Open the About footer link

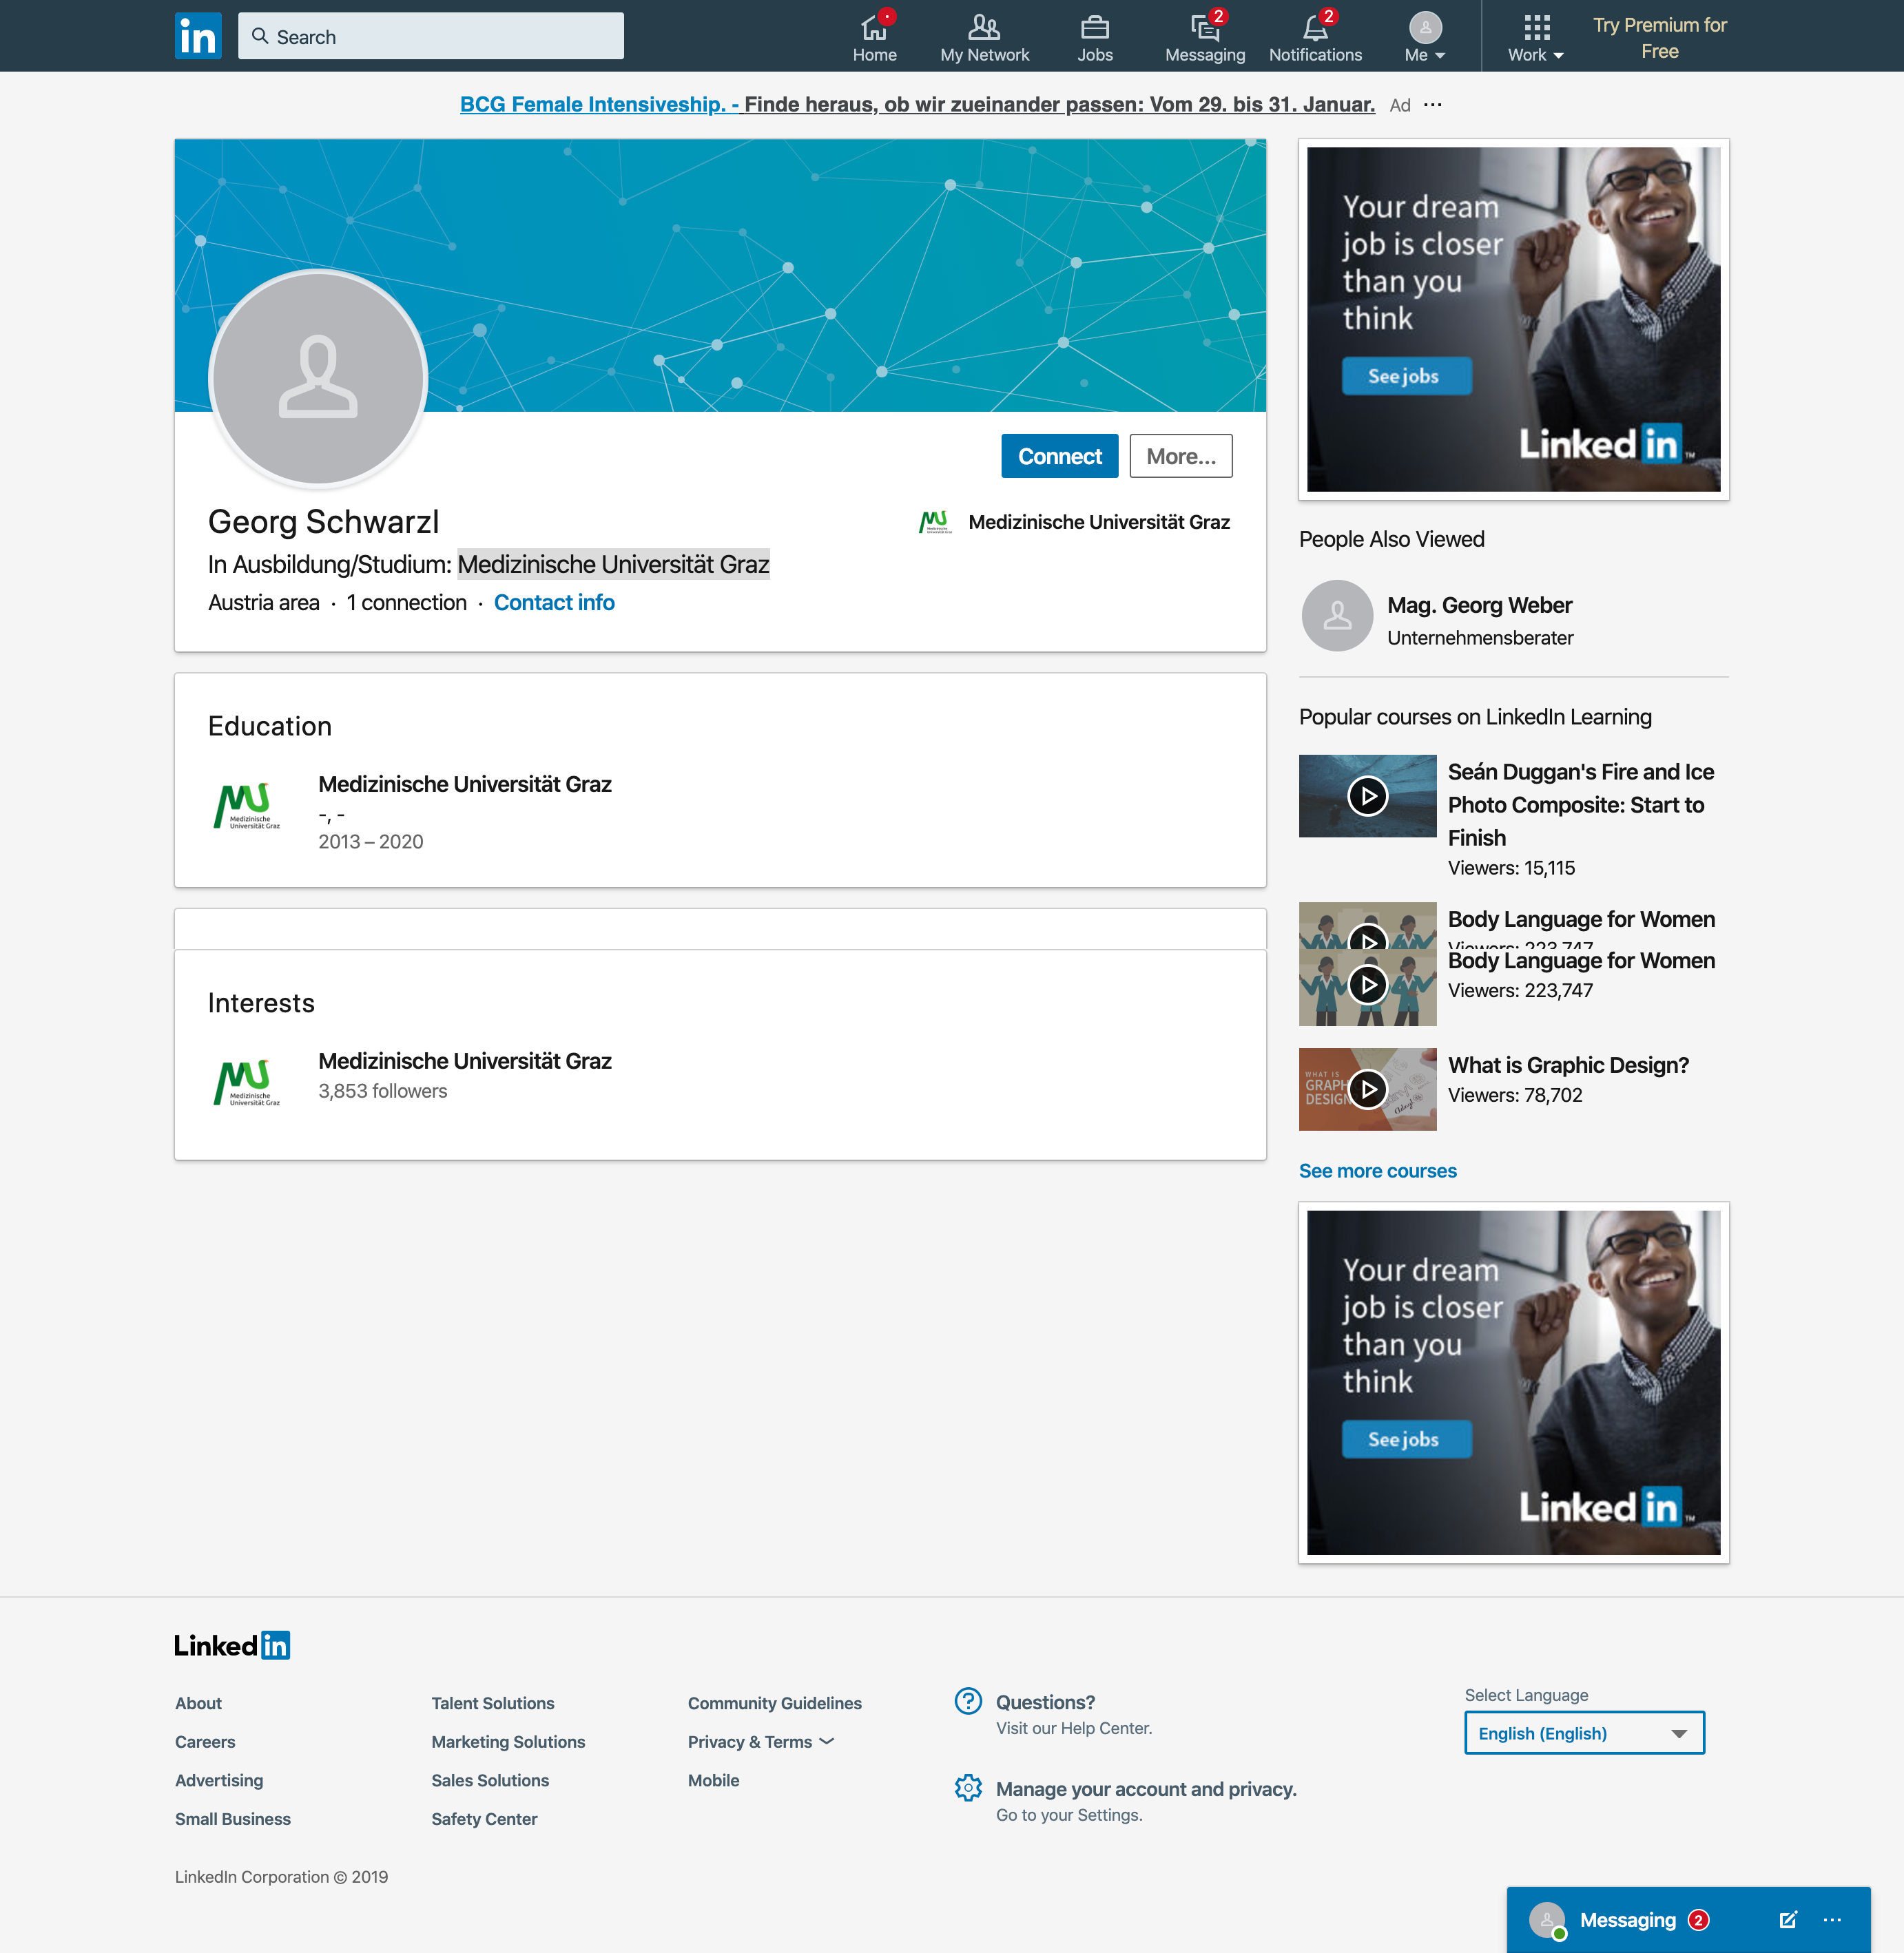click(198, 1703)
